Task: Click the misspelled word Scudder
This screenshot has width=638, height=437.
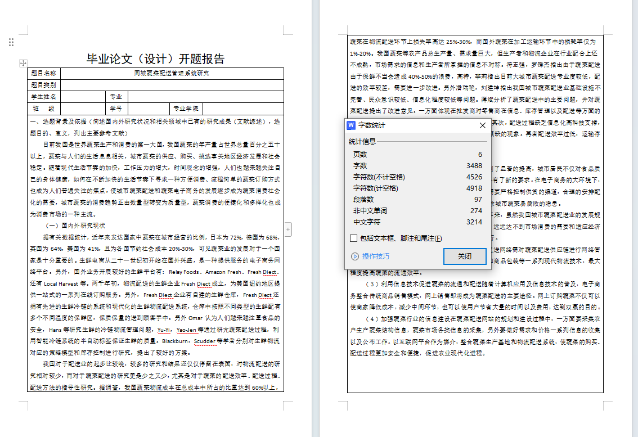Action: pyautogui.click(x=205, y=341)
